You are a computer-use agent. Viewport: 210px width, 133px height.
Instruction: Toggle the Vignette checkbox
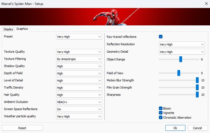(161, 113)
